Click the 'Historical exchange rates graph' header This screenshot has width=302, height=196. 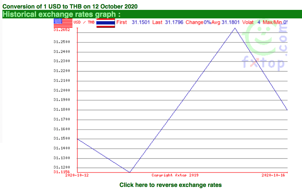(61, 14)
